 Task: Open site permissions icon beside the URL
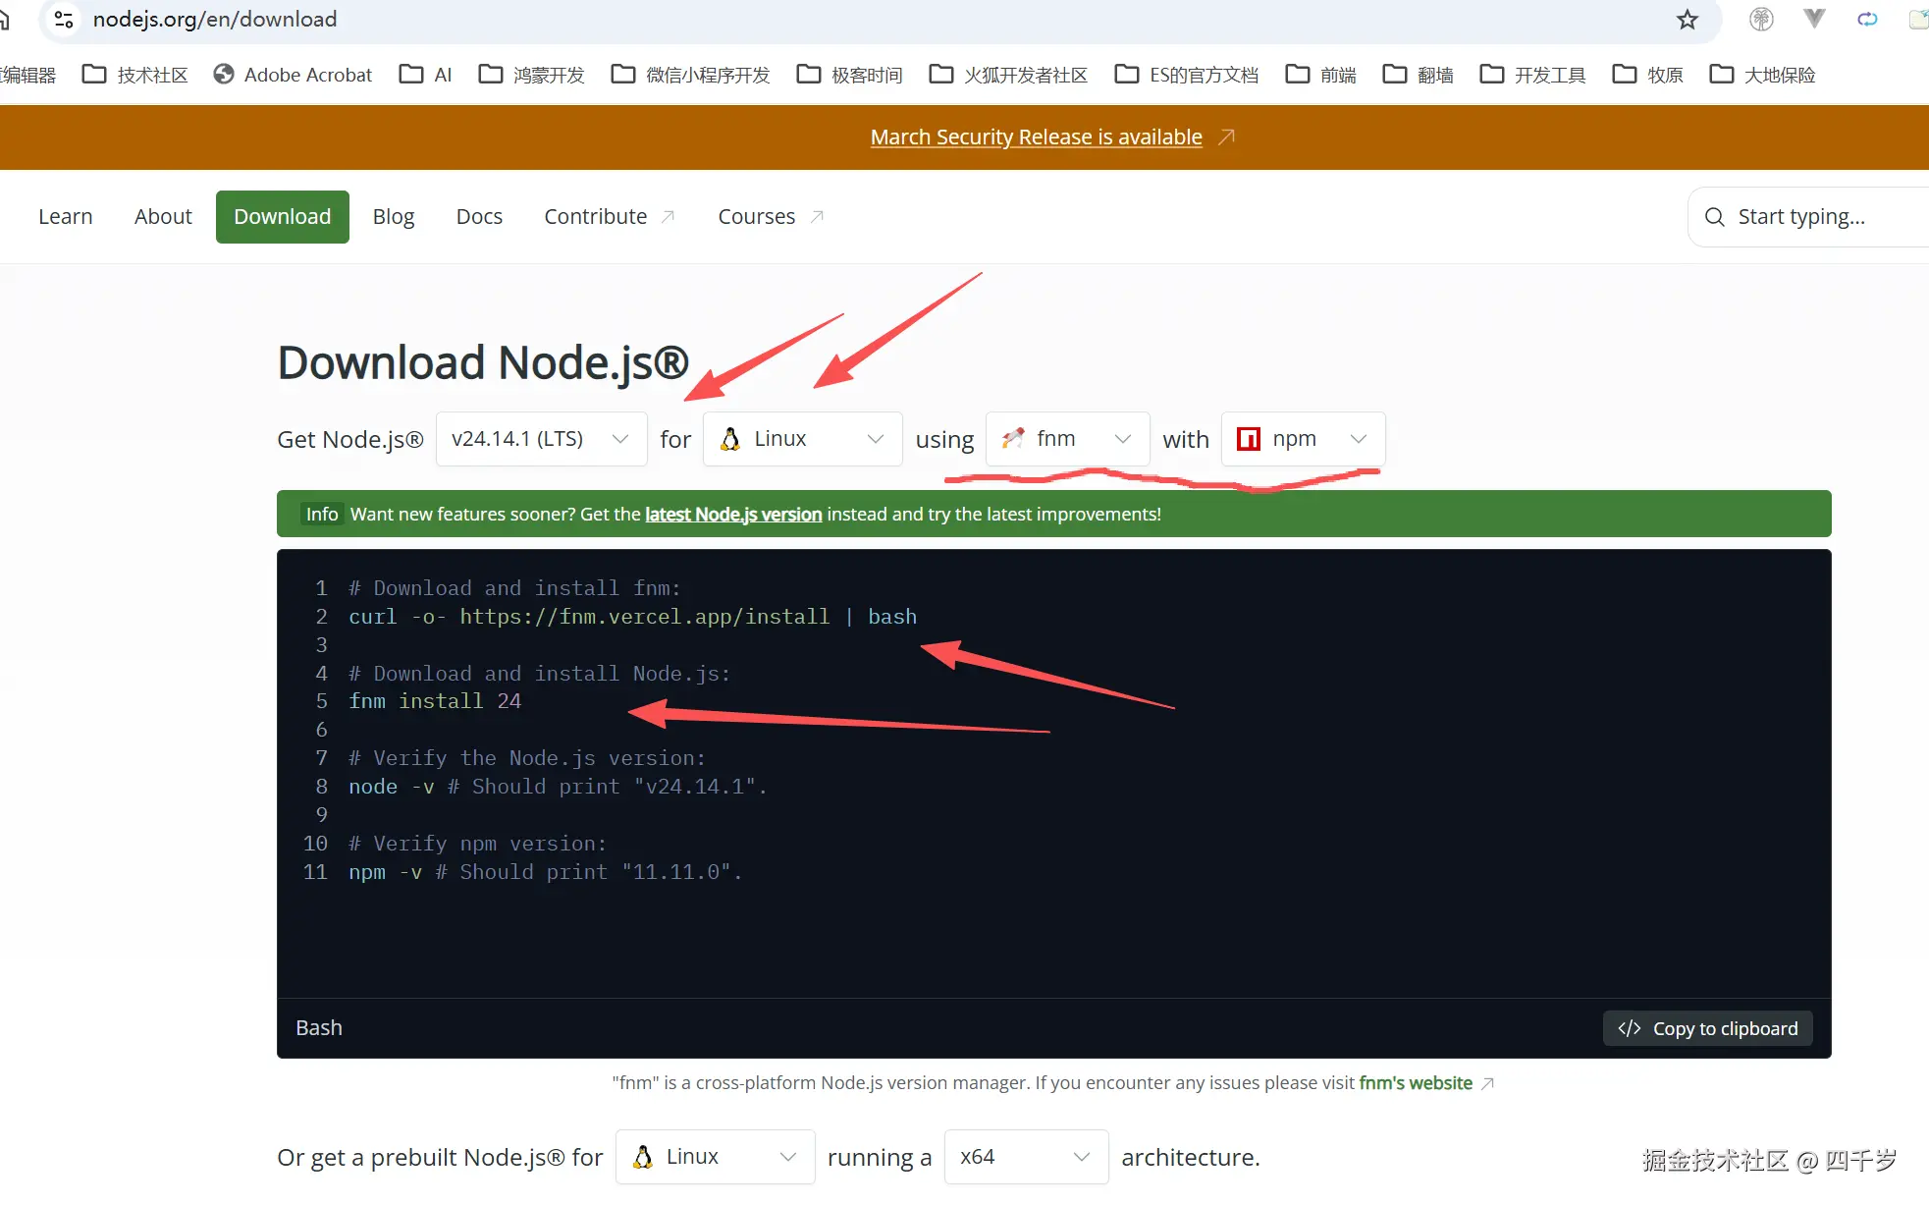[x=63, y=19]
